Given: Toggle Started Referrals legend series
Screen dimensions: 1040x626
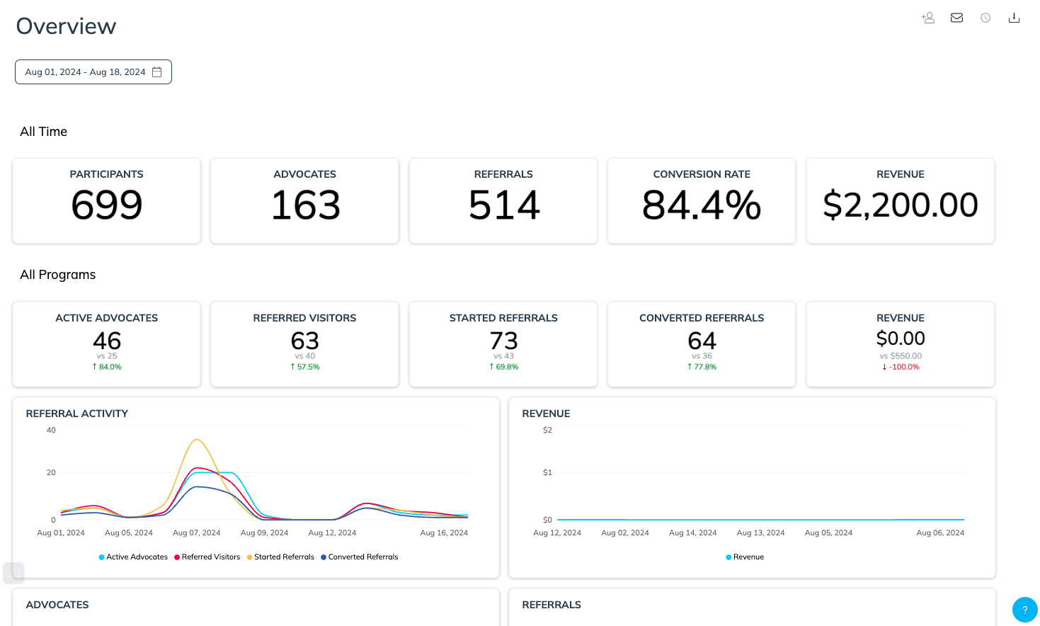Looking at the screenshot, I should (x=280, y=557).
